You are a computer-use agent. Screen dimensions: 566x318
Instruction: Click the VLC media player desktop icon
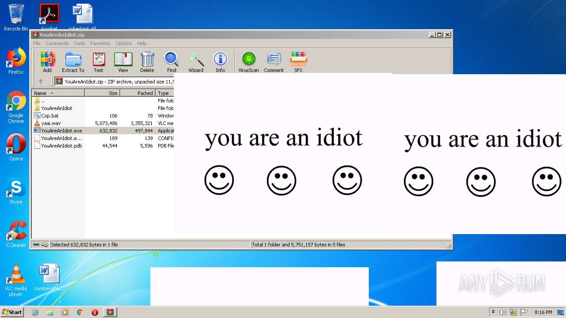(x=16, y=280)
